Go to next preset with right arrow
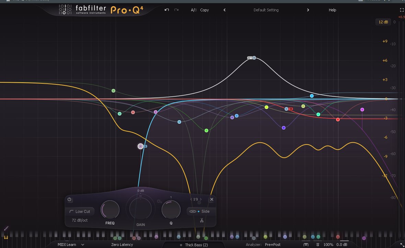 [308, 10]
